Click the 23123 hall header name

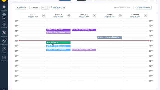point(33,15)
